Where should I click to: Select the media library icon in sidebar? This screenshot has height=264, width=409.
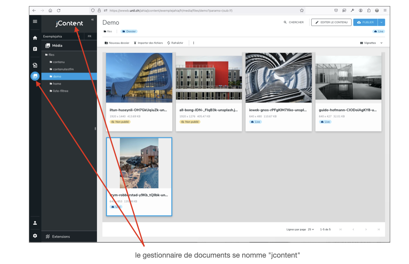(35, 76)
